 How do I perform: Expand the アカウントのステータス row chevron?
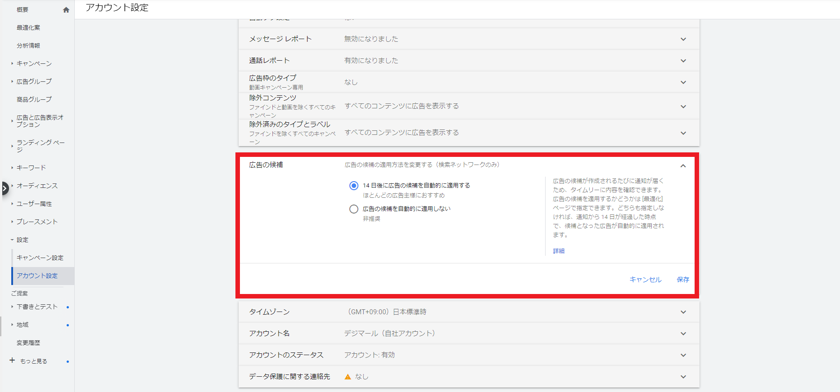(683, 355)
